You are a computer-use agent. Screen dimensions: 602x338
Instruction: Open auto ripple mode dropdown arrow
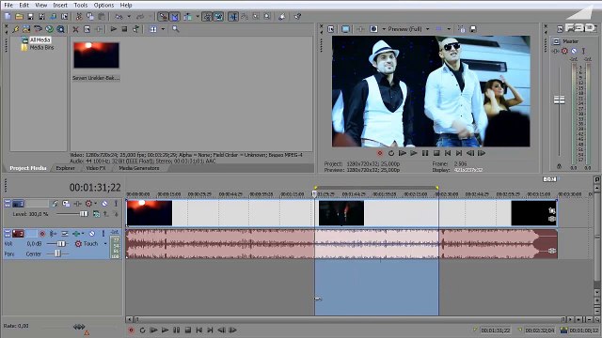[x=198, y=17]
